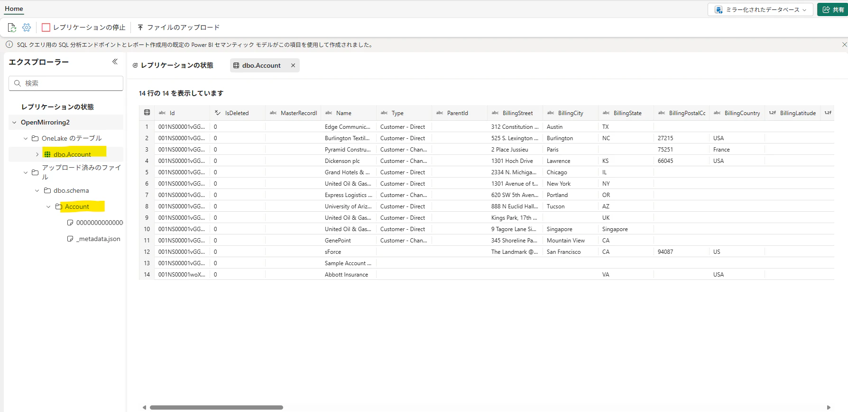Click the dbo.schema folder icon
Image resolution: width=848 pixels, height=412 pixels.
pos(47,190)
